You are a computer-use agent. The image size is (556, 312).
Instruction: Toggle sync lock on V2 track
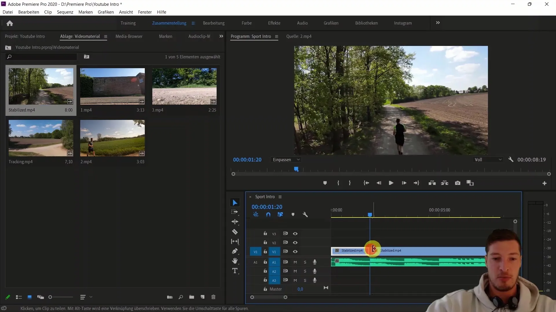click(x=285, y=242)
